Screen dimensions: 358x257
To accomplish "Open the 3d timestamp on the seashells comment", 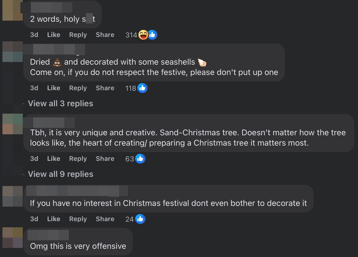I will pos(34,88).
